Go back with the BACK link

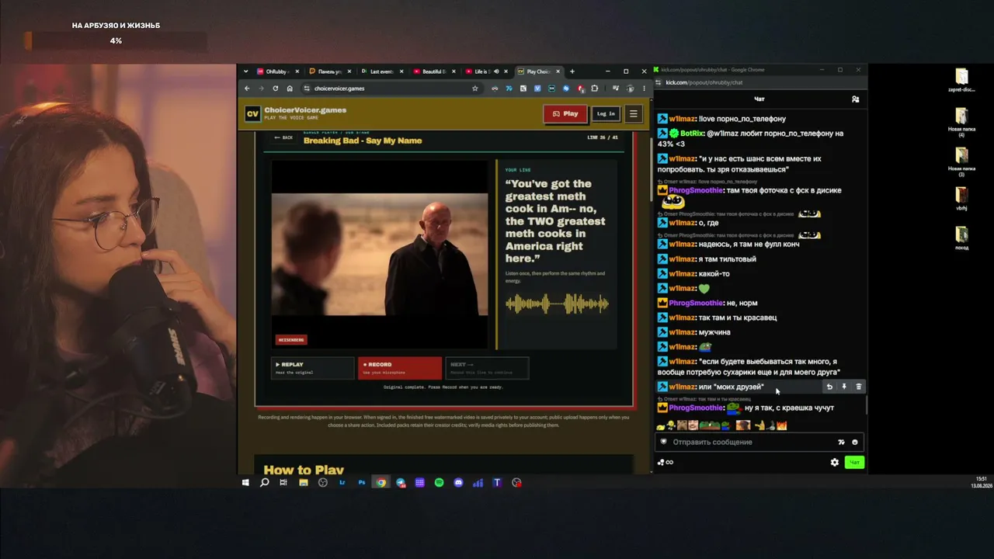(x=283, y=137)
